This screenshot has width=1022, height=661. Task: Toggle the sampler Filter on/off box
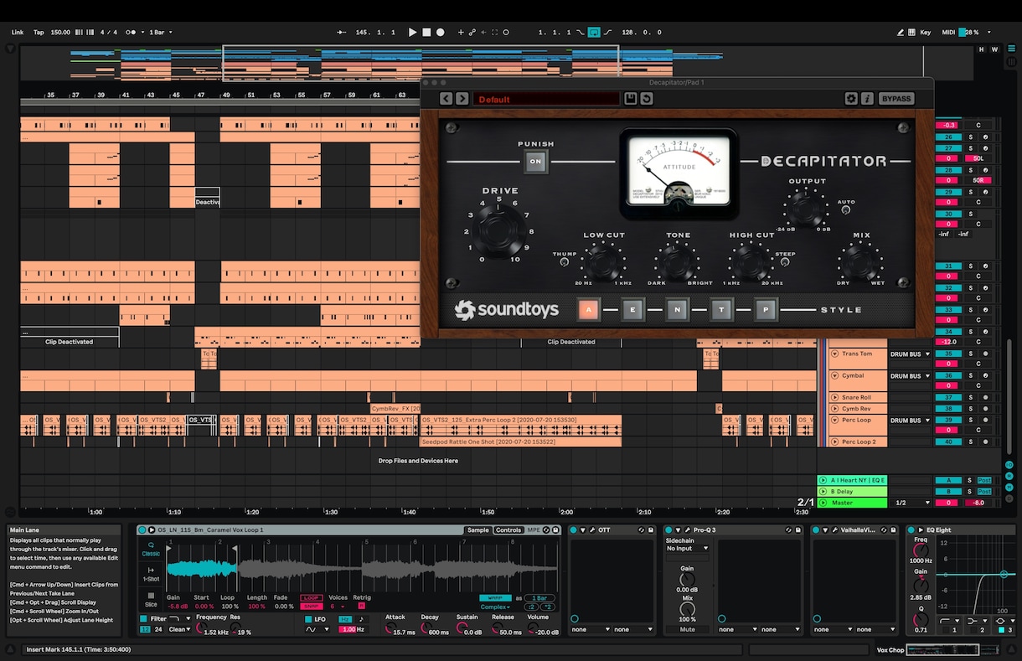pyautogui.click(x=144, y=618)
